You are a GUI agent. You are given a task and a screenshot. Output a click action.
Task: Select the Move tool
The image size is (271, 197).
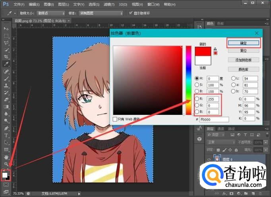[6, 29]
